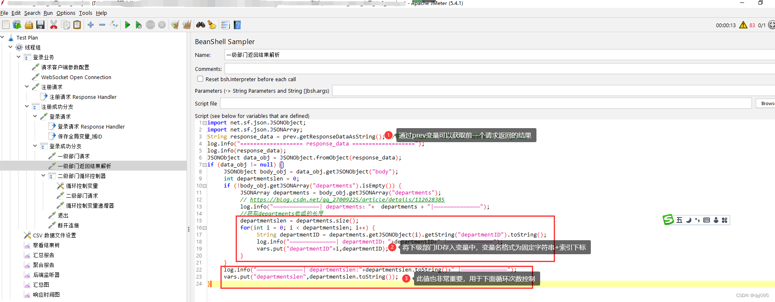Collapse the 登录业务 tree node
775x302 pixels.
[x=19, y=57]
